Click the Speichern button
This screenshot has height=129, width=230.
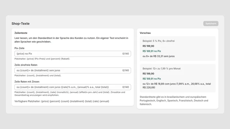pos(211,24)
